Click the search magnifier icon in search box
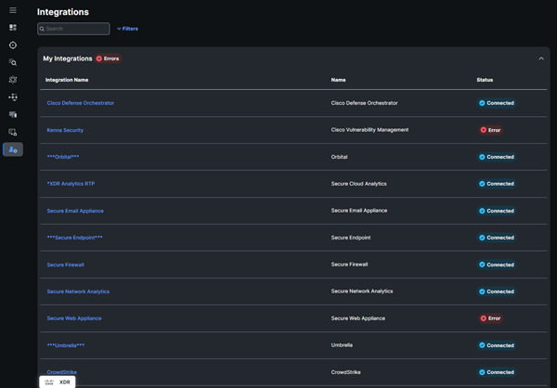 42,29
